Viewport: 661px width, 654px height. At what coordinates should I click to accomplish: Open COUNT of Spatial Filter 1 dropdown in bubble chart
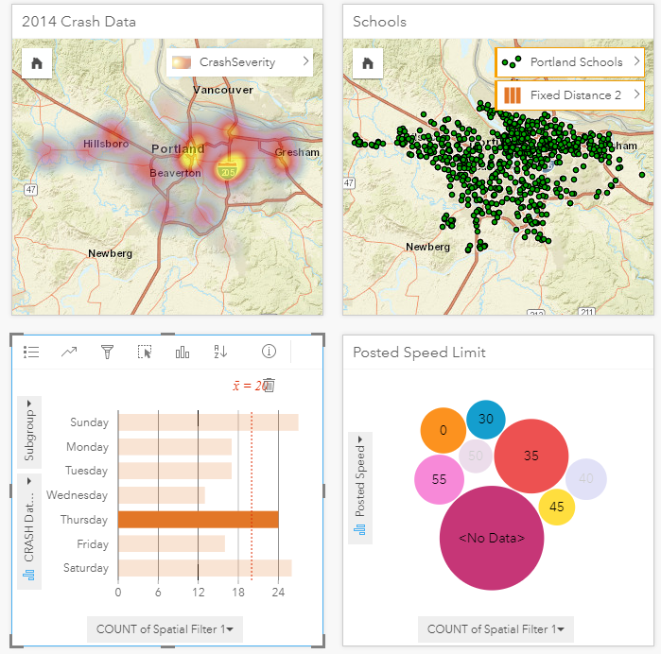(x=496, y=629)
